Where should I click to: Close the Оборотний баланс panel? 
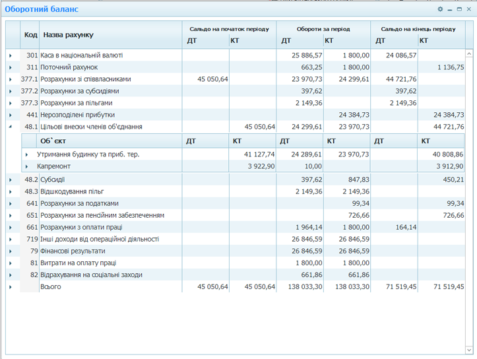[x=468, y=9]
